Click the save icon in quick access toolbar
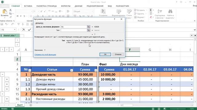 coord(2,24)
